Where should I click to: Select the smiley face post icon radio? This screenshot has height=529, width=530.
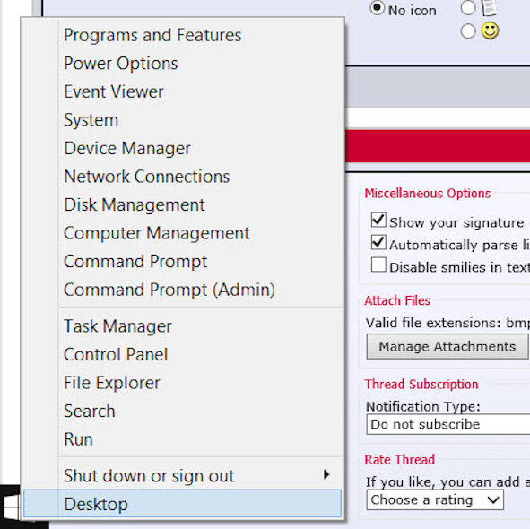[468, 31]
